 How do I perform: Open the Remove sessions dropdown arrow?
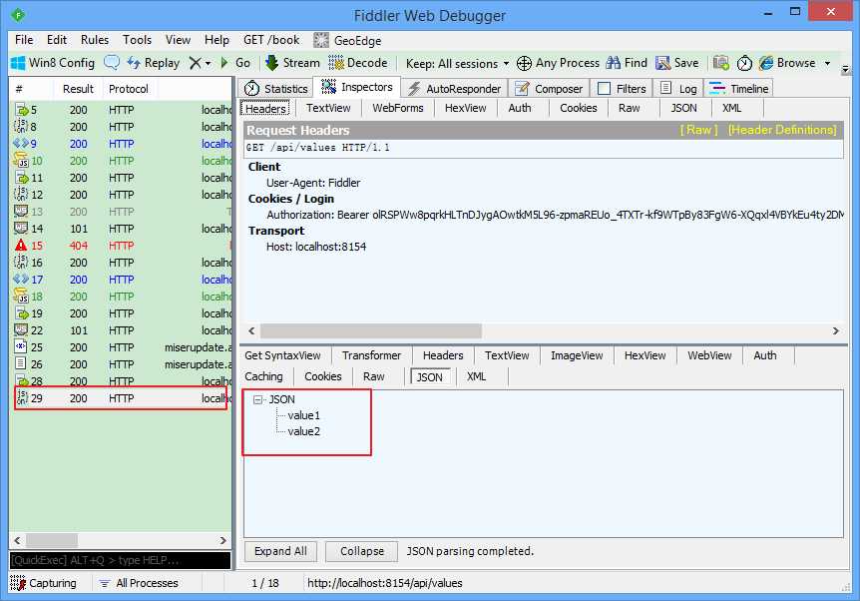tap(208, 64)
